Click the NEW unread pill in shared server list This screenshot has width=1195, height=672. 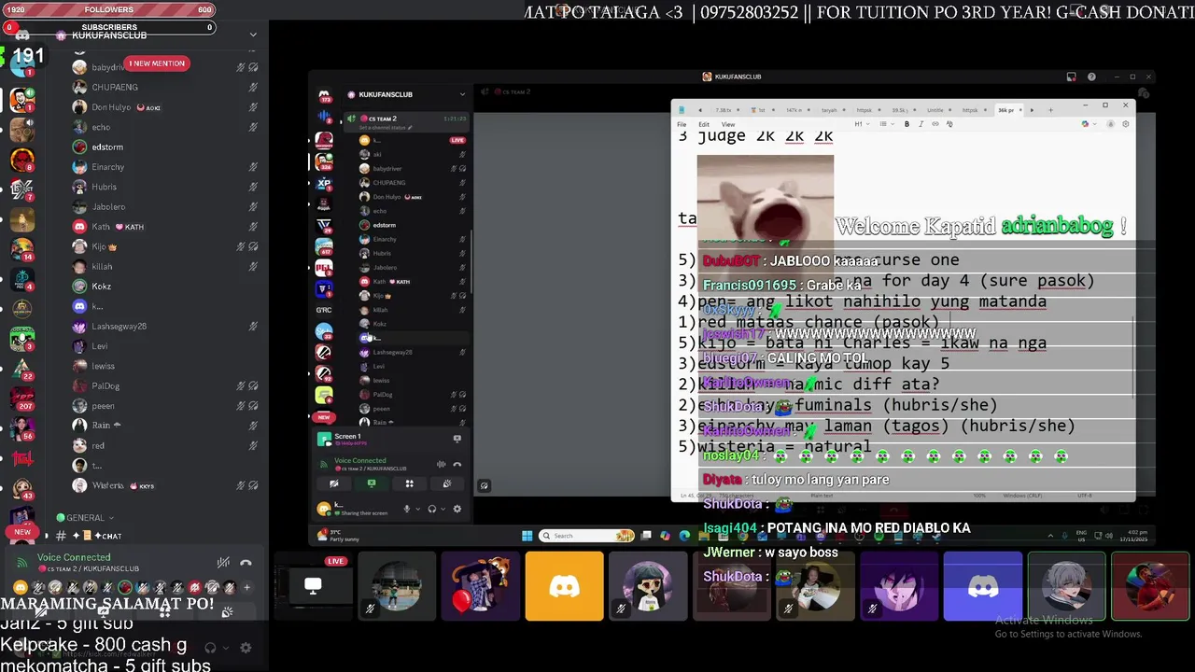tap(324, 417)
